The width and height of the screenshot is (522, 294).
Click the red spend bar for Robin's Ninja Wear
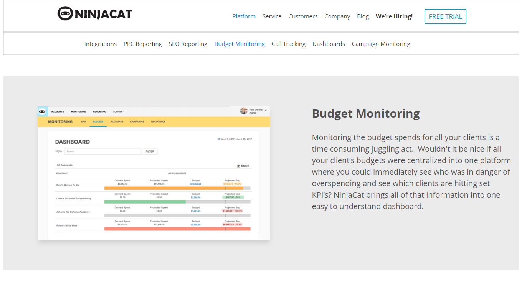(177, 229)
